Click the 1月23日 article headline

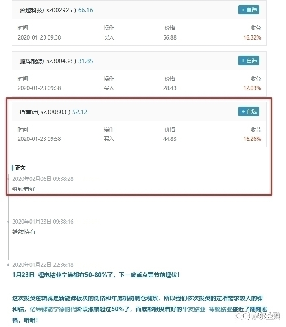[x=96, y=275]
